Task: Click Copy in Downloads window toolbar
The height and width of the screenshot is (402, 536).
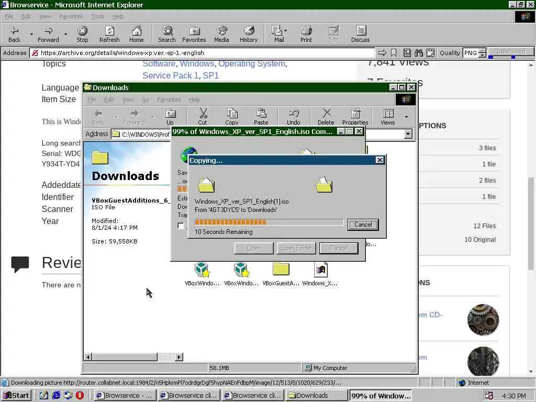Action: [x=232, y=117]
